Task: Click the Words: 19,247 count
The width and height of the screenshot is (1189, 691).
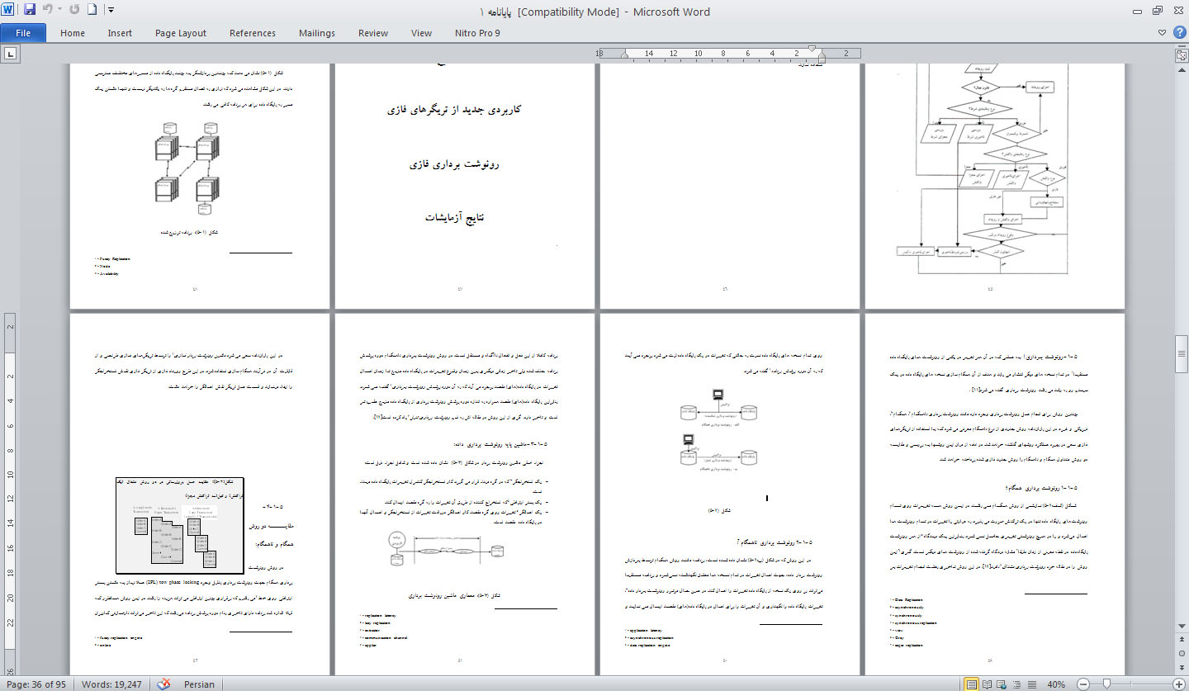Action: pos(111,684)
